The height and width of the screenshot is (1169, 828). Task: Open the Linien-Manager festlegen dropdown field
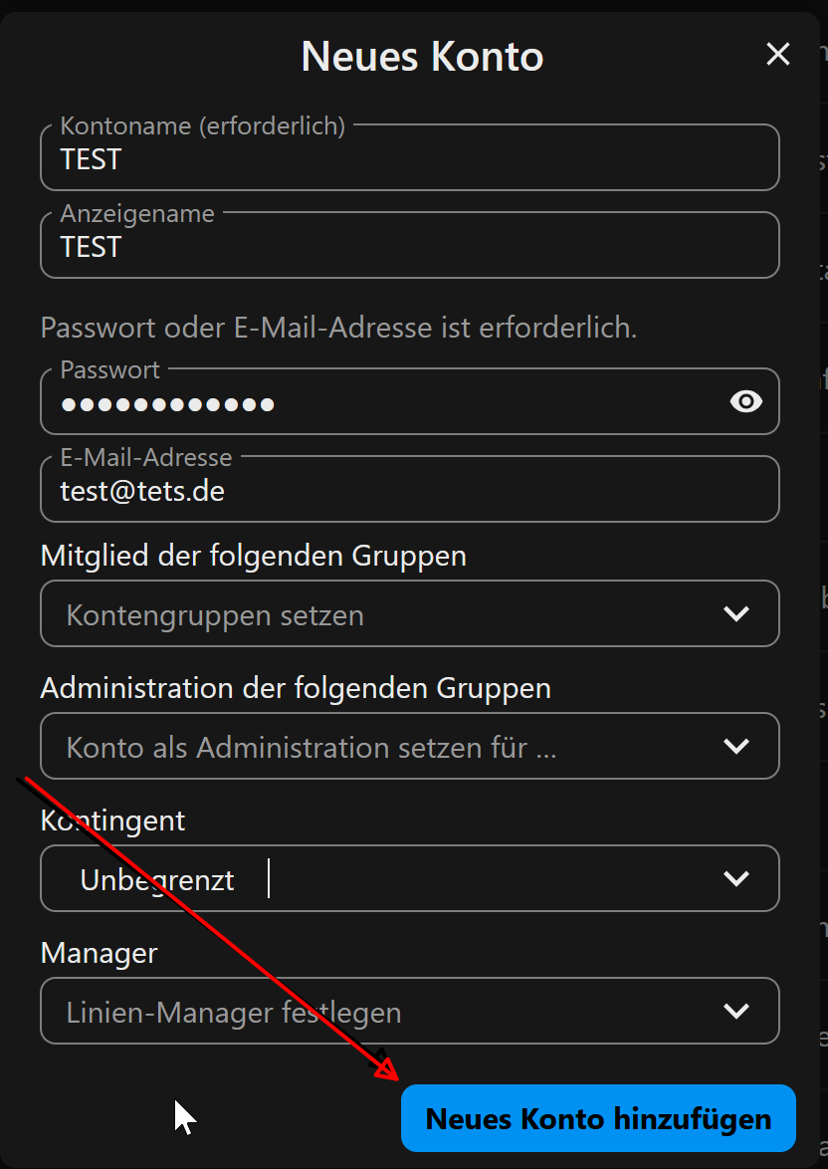click(378, 1013)
